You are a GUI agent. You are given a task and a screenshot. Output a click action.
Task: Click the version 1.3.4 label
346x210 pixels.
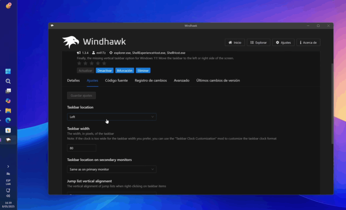coord(85,53)
